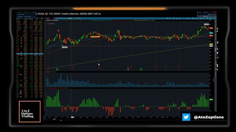Open the Studies menu on chart toolbar
The width and height of the screenshot is (236, 132).
point(203,18)
